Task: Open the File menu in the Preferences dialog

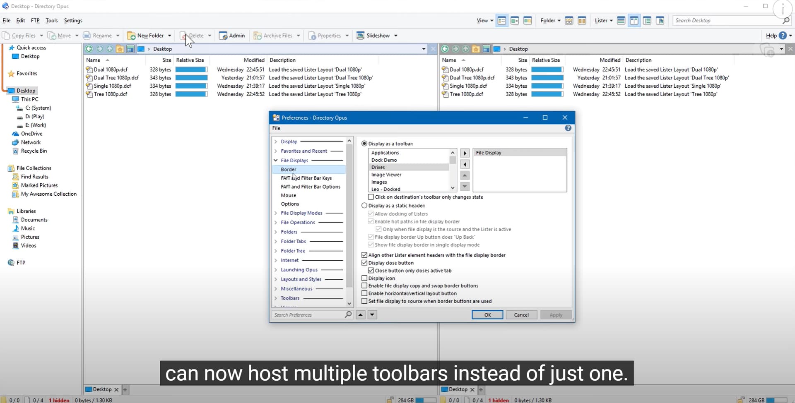Action: [276, 128]
